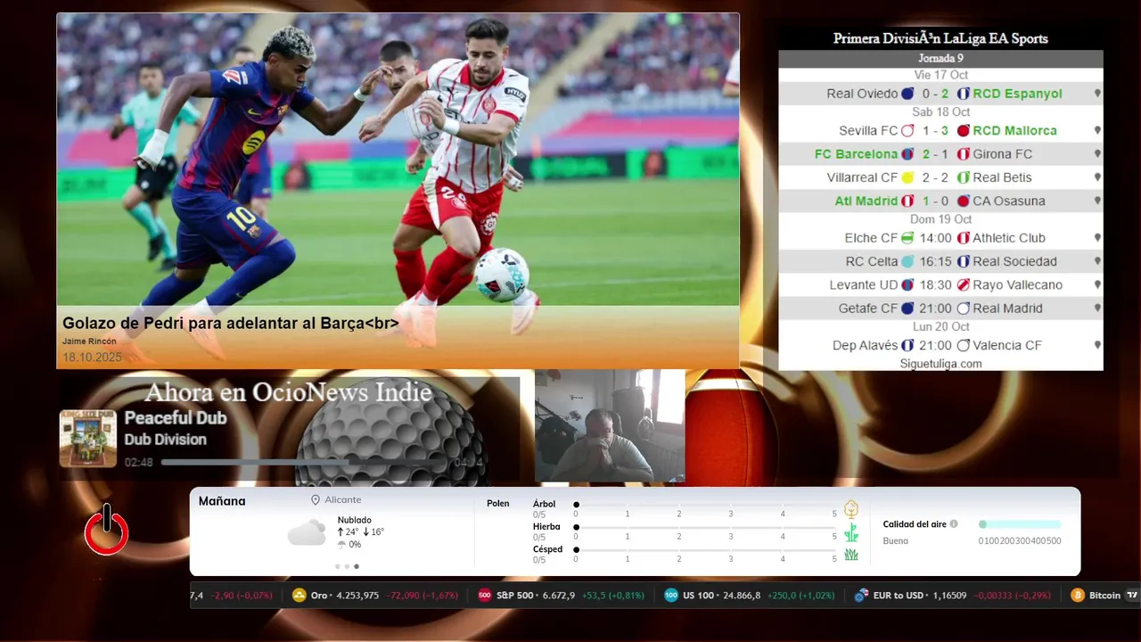The width and height of the screenshot is (1141, 642).
Task: Click the RCD Mallorca team crest
Action: 963,130
